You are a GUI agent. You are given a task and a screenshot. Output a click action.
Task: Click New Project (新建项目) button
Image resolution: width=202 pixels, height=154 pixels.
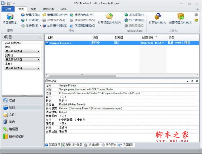tap(31, 15)
